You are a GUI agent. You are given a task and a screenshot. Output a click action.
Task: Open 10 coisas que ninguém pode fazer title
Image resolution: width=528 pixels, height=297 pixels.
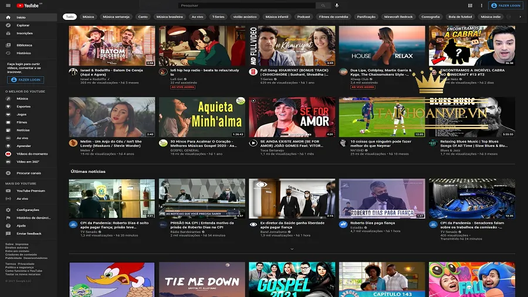click(381, 144)
